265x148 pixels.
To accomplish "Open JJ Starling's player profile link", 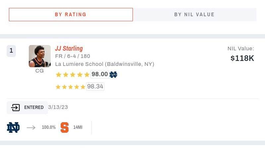I will click(69, 48).
